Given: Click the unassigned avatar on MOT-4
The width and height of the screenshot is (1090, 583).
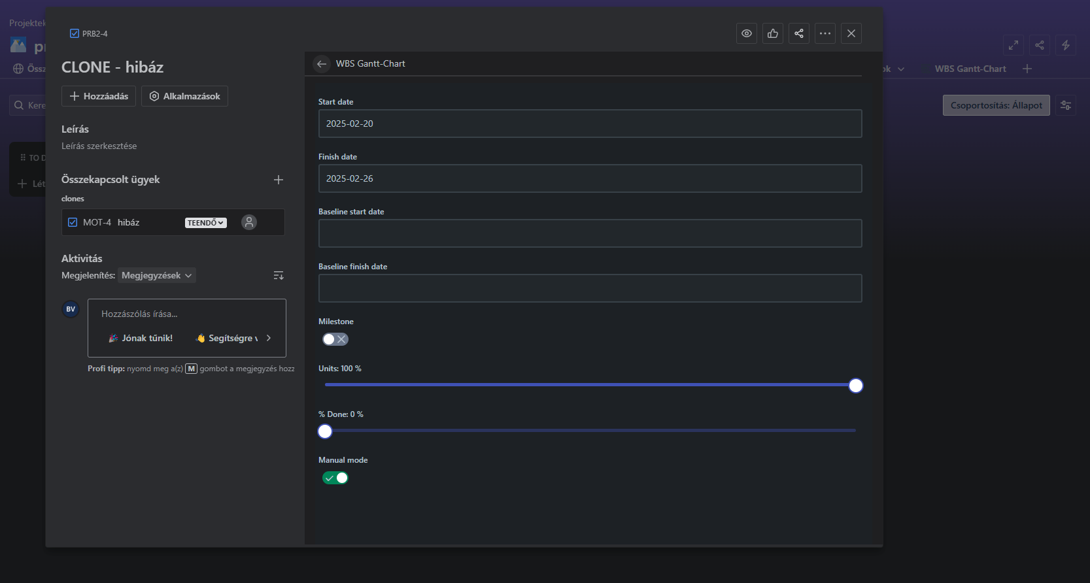Looking at the screenshot, I should (x=249, y=222).
